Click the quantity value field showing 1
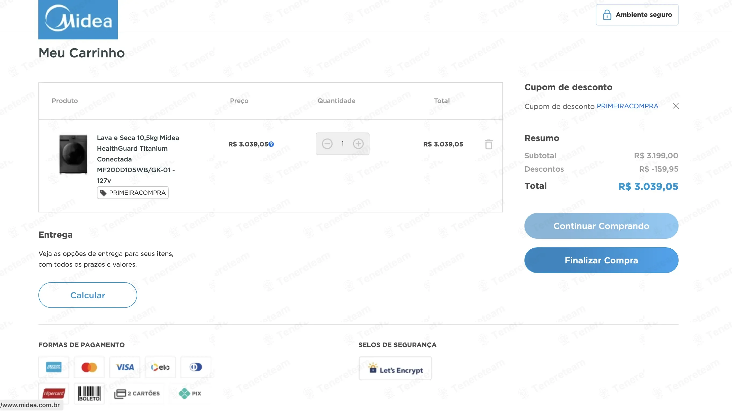This screenshot has width=732, height=412. (x=342, y=144)
